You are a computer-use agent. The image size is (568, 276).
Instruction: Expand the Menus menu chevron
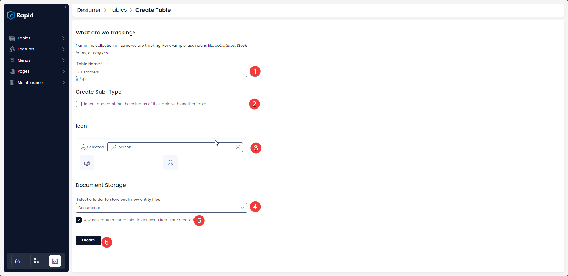tap(64, 60)
